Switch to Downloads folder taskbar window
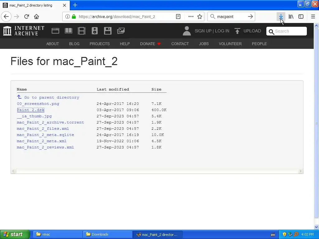The image size is (319, 239). coord(107,234)
